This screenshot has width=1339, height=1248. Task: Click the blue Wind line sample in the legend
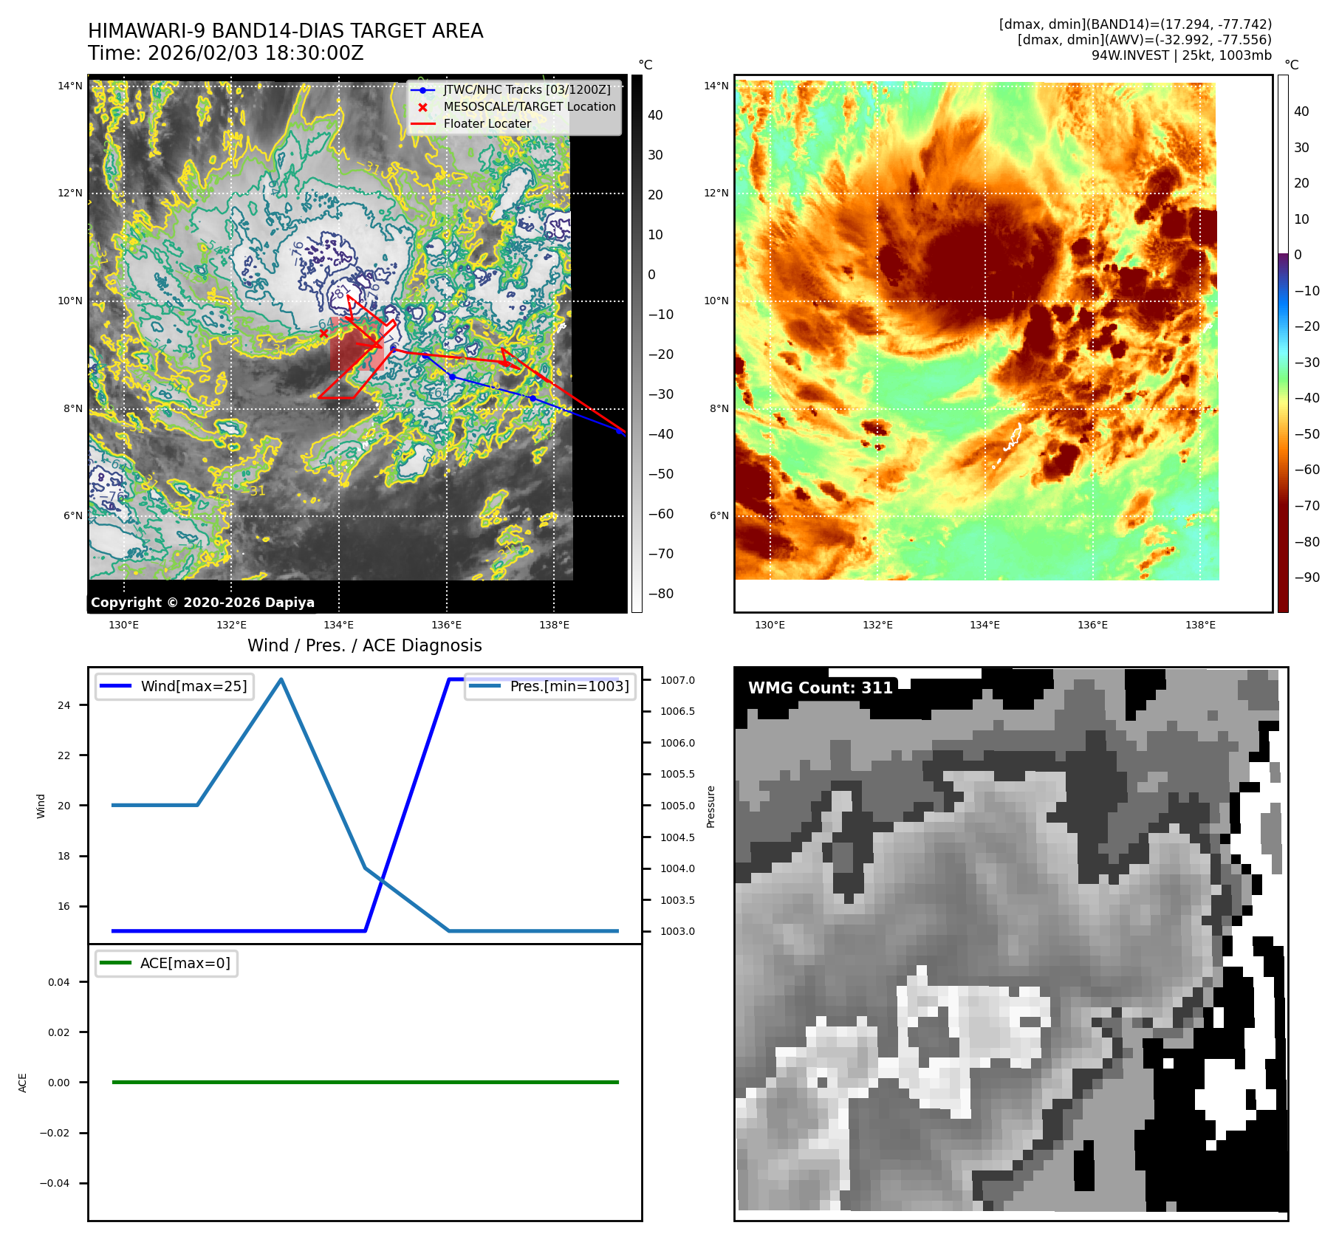coord(115,686)
